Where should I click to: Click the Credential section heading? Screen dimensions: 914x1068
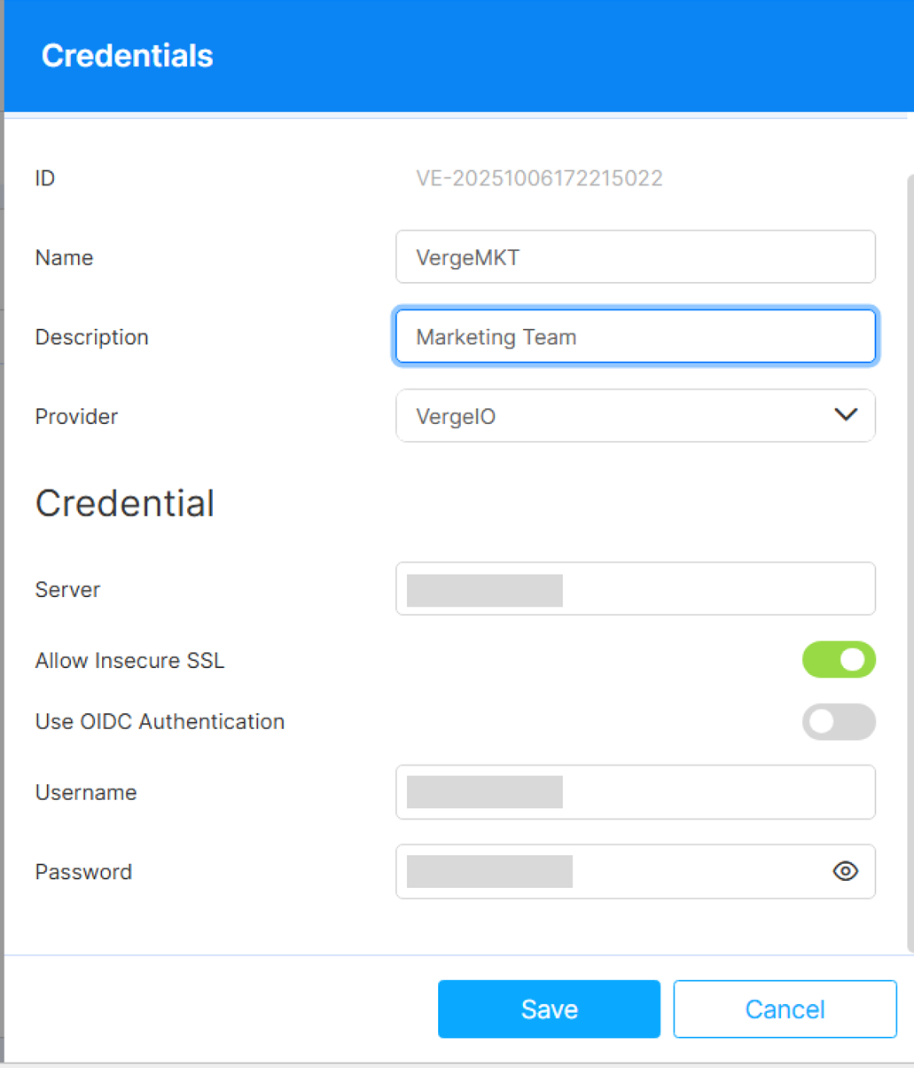[x=124, y=503]
